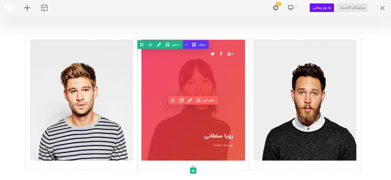Image resolution: width=391 pixels, height=180 pixels.
Task: Duplicate the عضو تیم team member element
Action: (181, 100)
